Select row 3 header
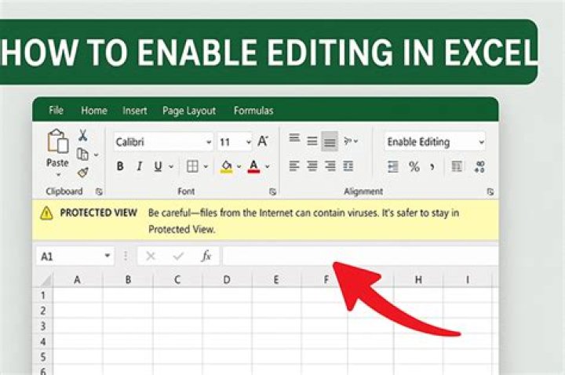Image resolution: width=565 pixels, height=375 pixels. point(43,326)
